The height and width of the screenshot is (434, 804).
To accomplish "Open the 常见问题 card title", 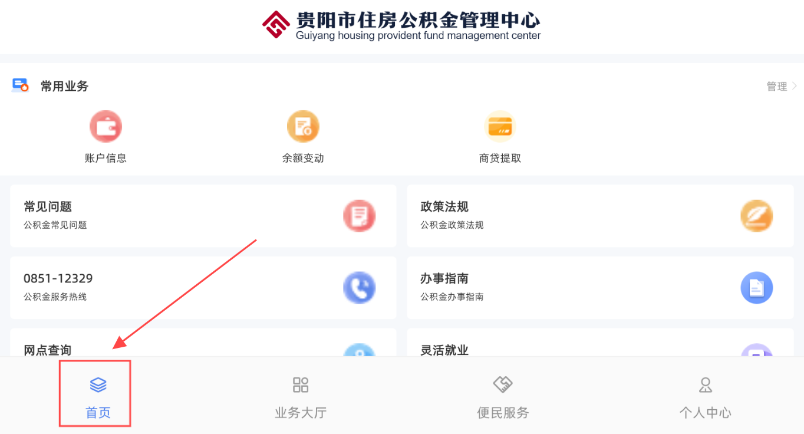I will 48,207.
